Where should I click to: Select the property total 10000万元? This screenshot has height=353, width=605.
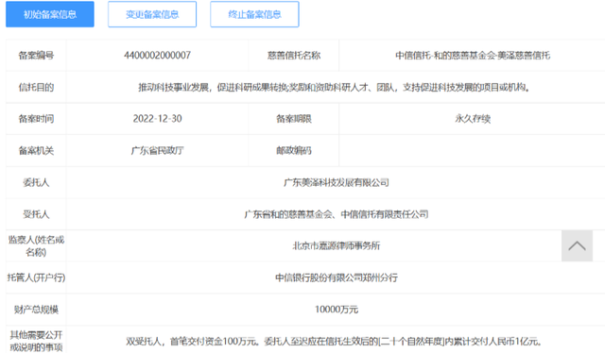[337, 310]
